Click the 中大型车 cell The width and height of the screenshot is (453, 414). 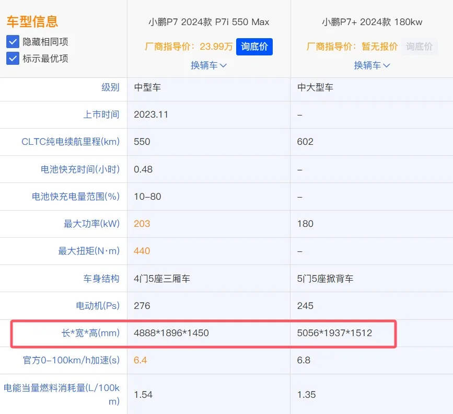point(315,87)
